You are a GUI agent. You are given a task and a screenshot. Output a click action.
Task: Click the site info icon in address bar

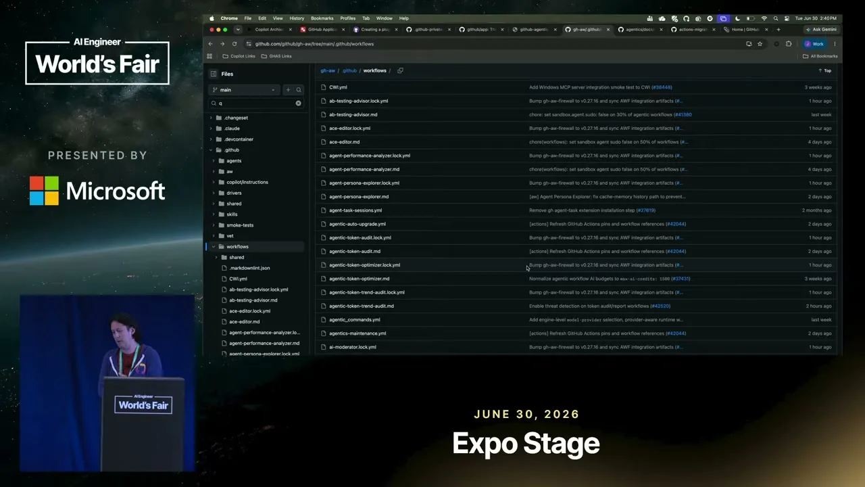pos(249,44)
